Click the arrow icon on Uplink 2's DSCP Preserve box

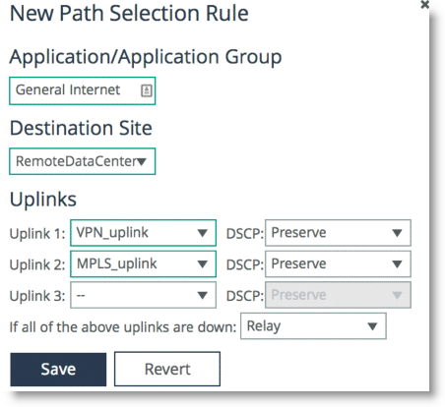(397, 264)
